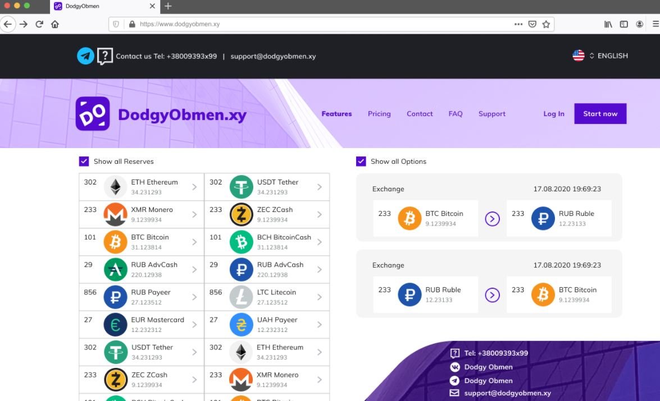Click the support email in the top bar
Viewport: 660px width, 401px height.
point(273,56)
